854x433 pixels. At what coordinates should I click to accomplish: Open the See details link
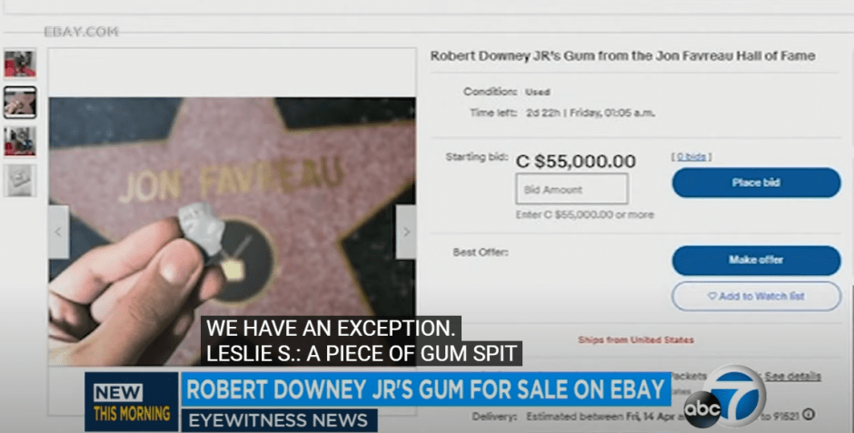tap(792, 376)
